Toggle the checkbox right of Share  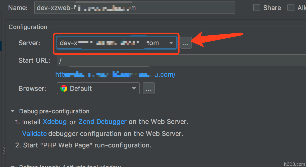point(291,8)
